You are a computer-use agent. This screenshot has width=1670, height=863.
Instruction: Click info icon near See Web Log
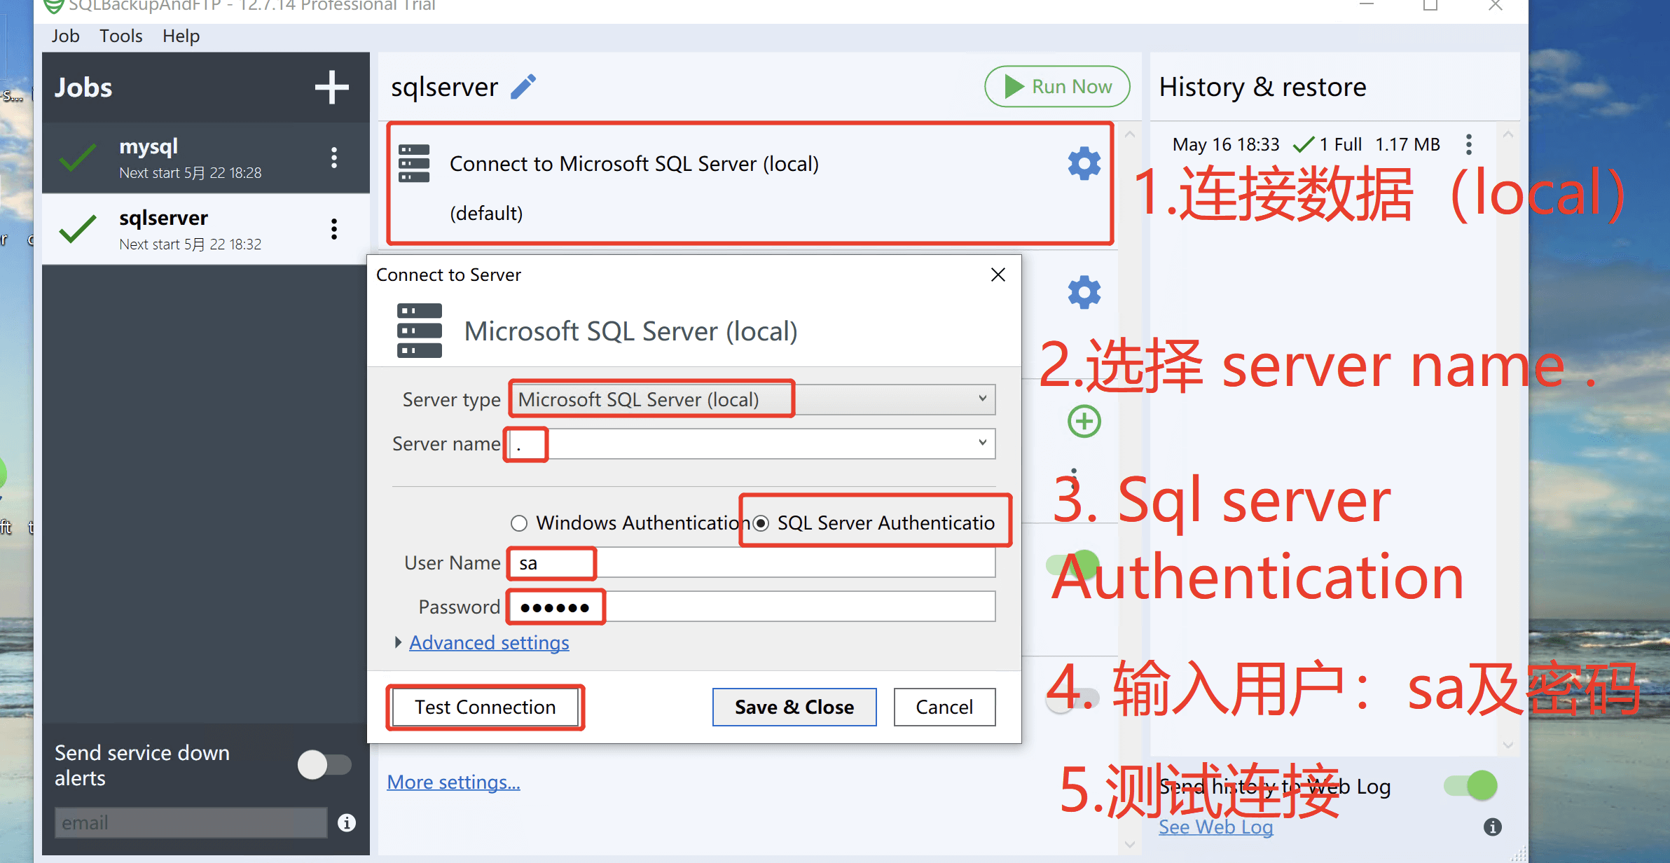[1493, 827]
